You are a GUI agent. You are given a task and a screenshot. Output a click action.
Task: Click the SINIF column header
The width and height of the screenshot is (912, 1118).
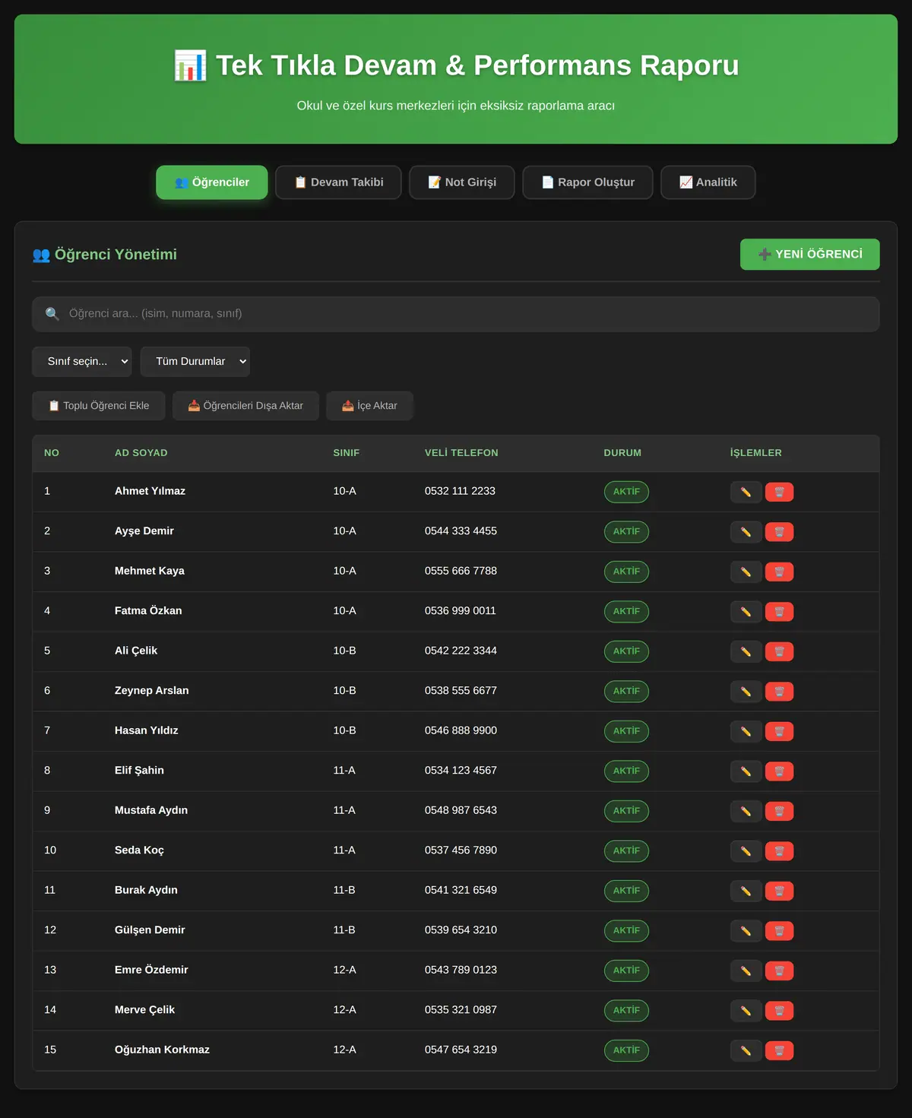(x=347, y=453)
